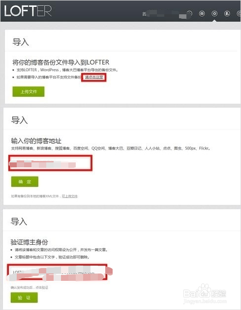Screen dimensions: 241x310
Task: Open the mail messages icon
Action: coord(202,13)
